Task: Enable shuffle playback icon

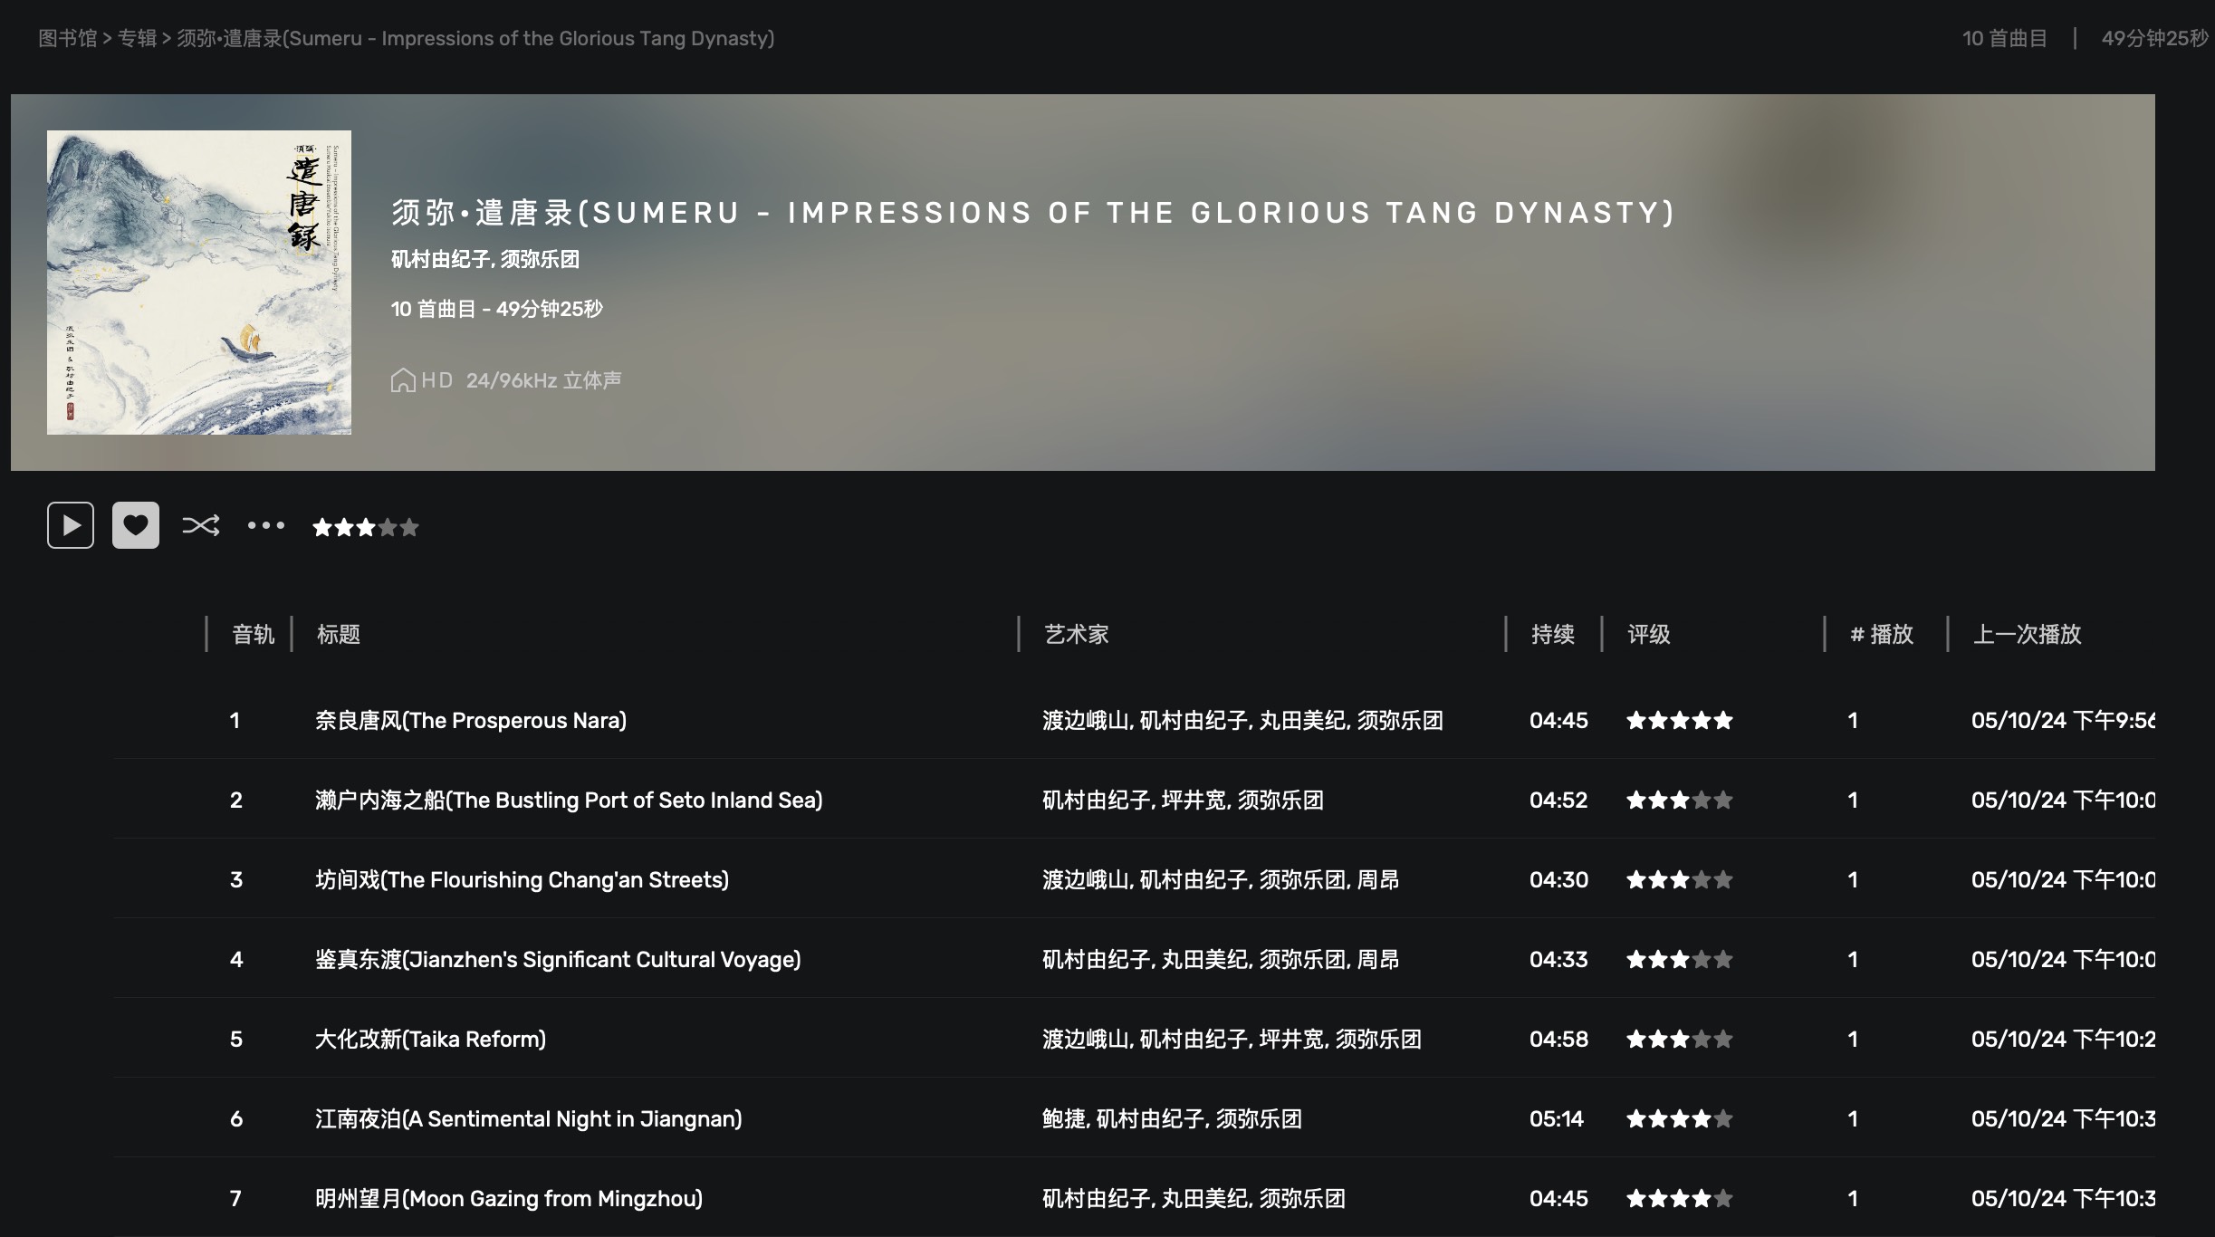Action: click(201, 525)
